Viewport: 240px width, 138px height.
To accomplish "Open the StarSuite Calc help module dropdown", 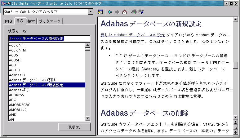I will (x=91, y=12).
